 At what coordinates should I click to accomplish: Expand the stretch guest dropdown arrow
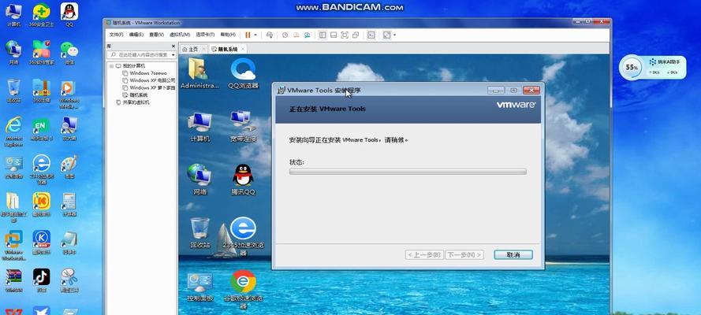(x=394, y=35)
